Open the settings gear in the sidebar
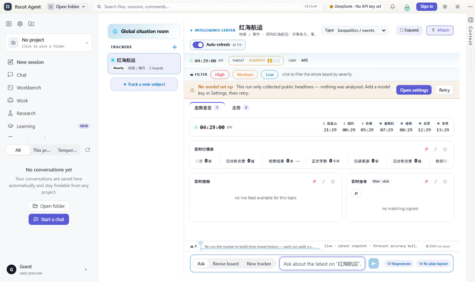The height and width of the screenshot is (282, 475). (x=20, y=24)
